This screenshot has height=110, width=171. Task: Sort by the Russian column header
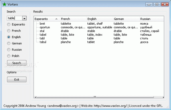152,19
